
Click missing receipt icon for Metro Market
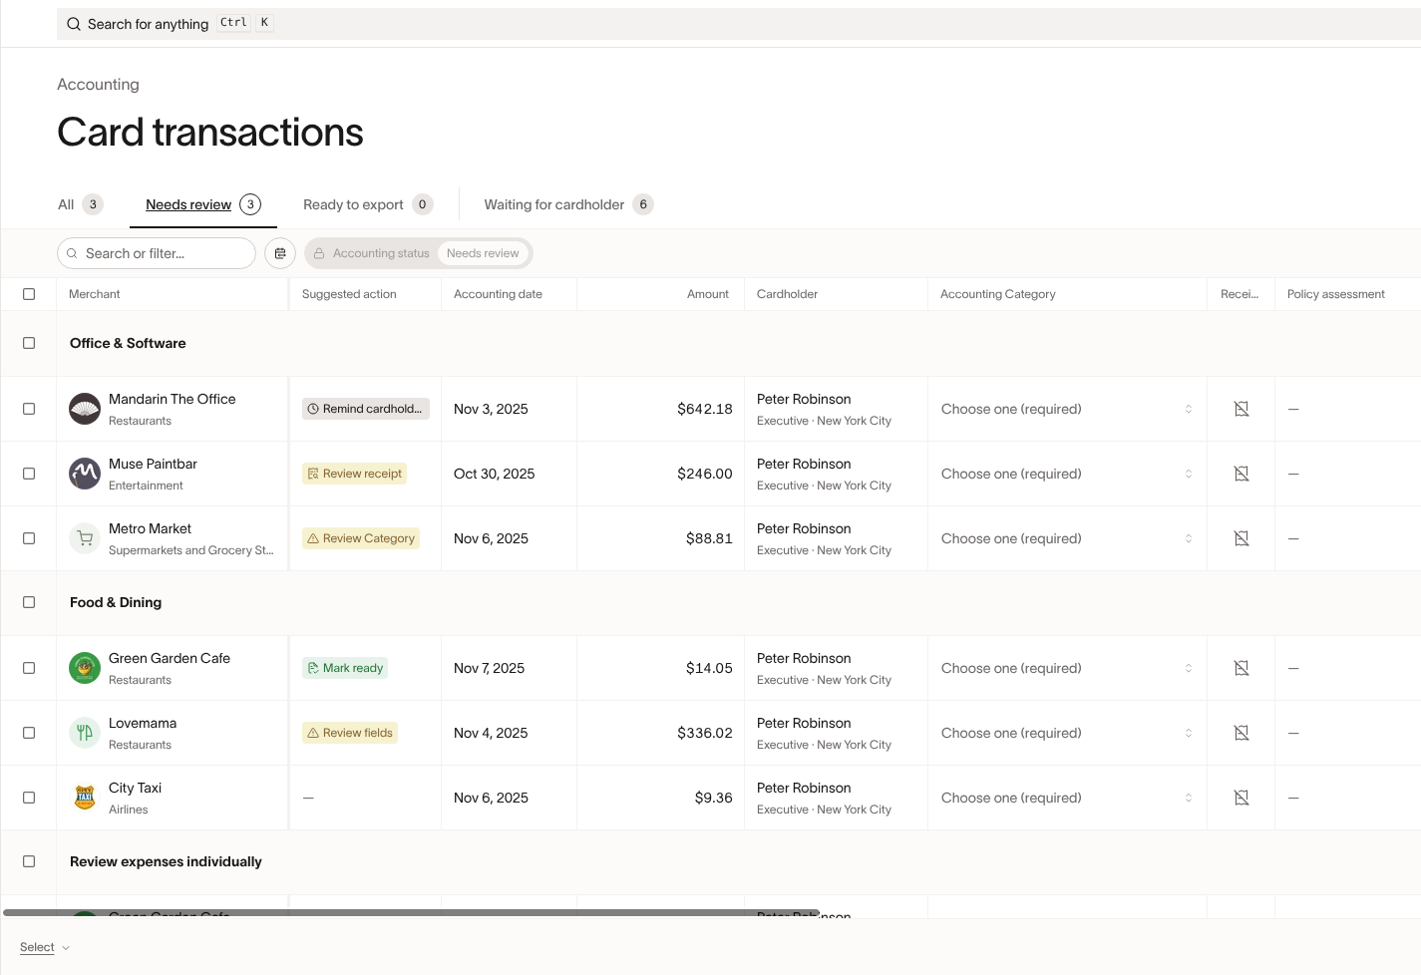click(1242, 538)
